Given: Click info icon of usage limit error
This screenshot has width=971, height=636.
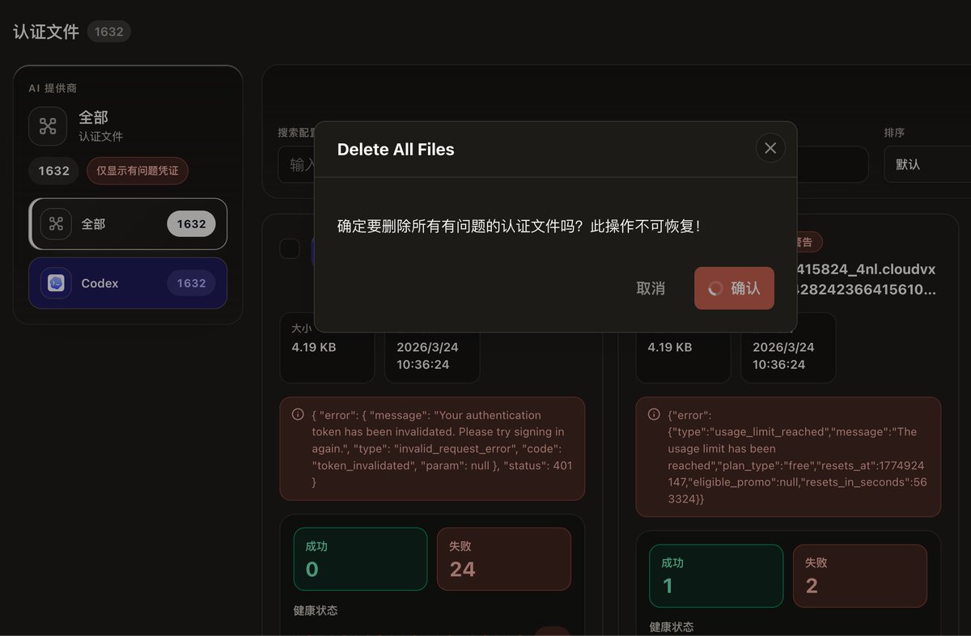Looking at the screenshot, I should 654,414.
